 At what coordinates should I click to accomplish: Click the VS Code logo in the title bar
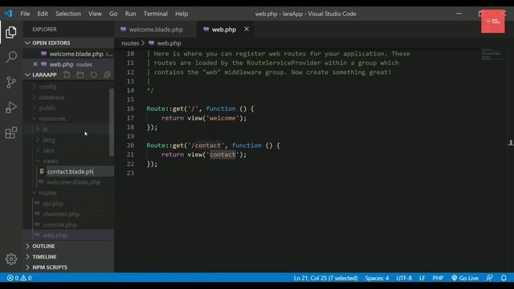(8, 14)
